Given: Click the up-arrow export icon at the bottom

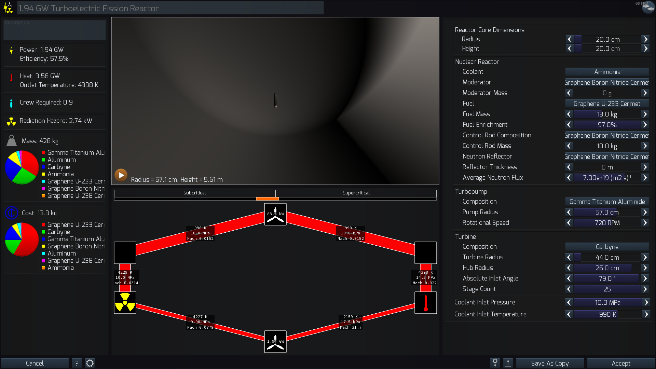Looking at the screenshot, I should click(508, 363).
